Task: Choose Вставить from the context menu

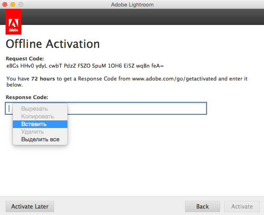Action: [x=40, y=124]
